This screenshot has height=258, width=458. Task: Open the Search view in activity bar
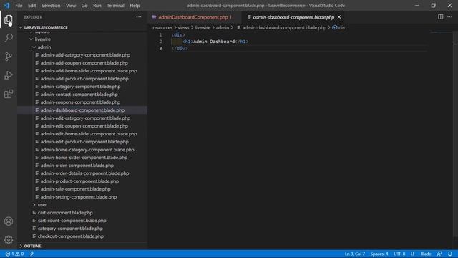[9, 38]
